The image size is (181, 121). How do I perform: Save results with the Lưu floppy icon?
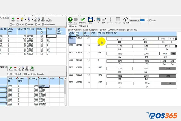[90, 20]
